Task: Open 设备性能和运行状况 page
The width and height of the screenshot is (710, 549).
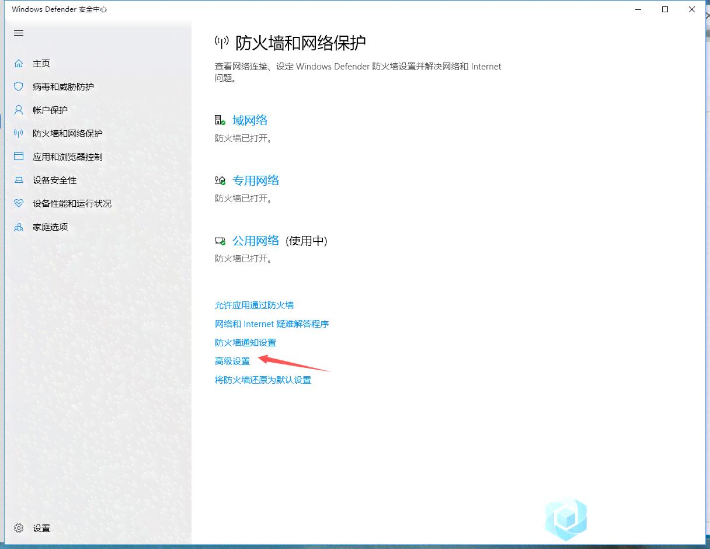Action: point(72,203)
